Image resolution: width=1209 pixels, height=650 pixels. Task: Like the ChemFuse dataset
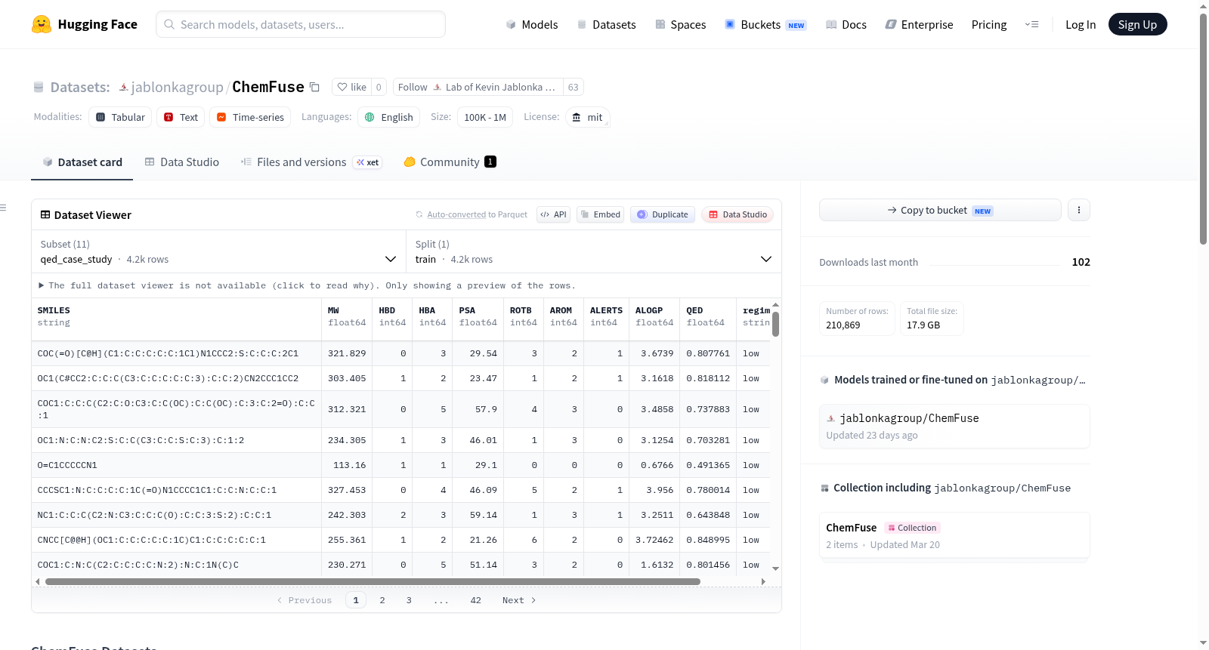click(351, 87)
